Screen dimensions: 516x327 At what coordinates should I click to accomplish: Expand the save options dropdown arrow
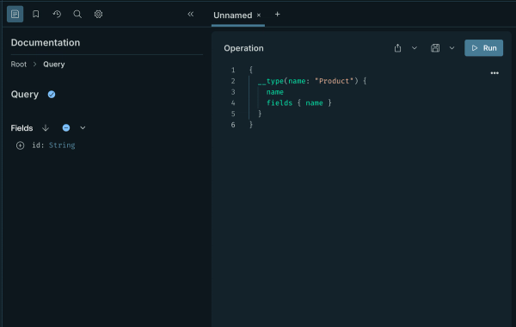[x=451, y=48]
